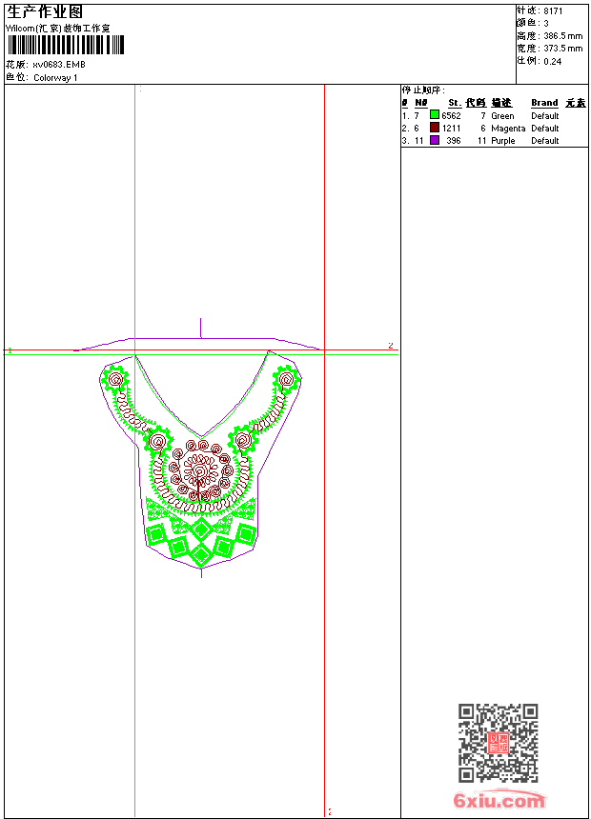The height and width of the screenshot is (819, 591).
Task: Click Default brand in the Purple row
Action: coord(545,141)
